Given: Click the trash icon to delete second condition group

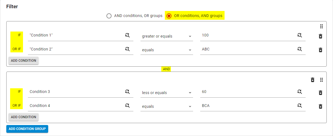Looking at the screenshot, I should click(312, 80).
